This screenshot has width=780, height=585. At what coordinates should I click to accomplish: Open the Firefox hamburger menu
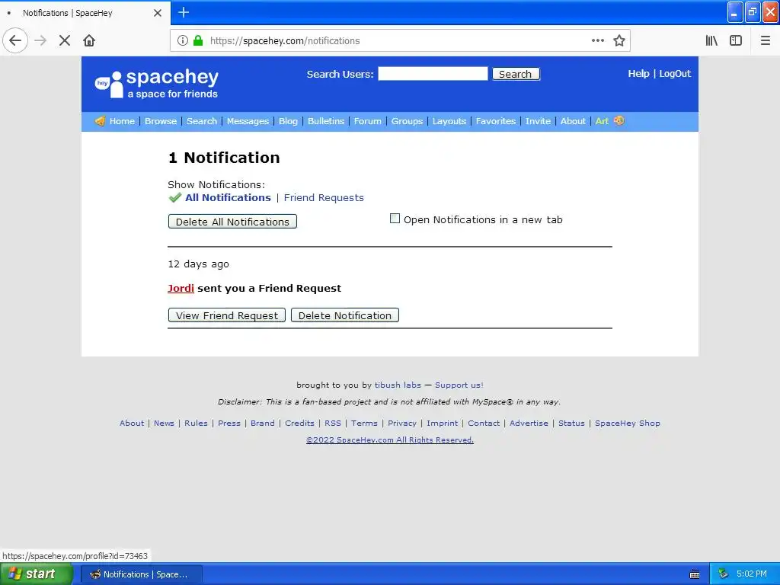click(x=765, y=40)
